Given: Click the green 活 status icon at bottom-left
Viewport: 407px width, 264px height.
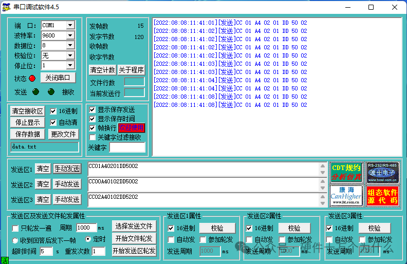Looking at the screenshot, I should (5, 260).
